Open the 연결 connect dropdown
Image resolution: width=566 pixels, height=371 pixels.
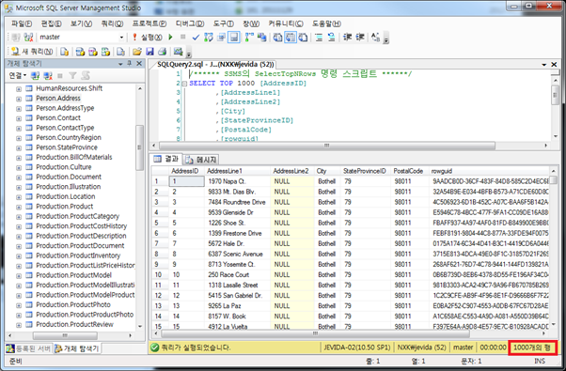[18, 76]
